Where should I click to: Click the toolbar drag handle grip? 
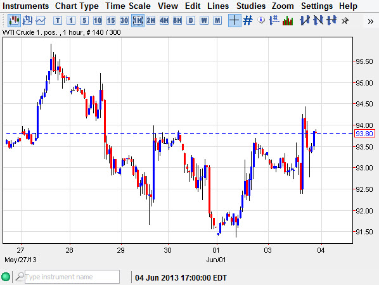point(3,20)
